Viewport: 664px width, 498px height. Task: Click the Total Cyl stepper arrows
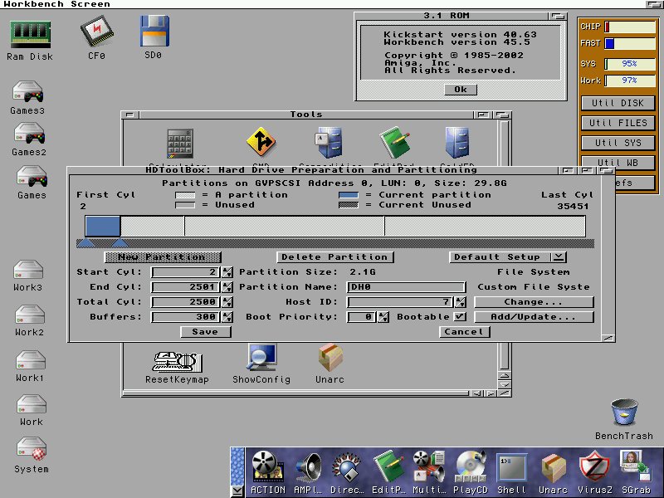(227, 302)
